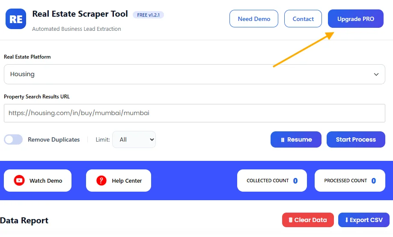
Task: Open the Real Estate Platform dropdown
Action: point(194,74)
